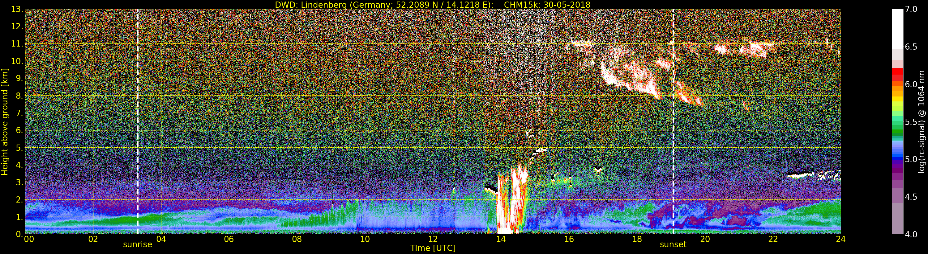Click the height axis tick '13.'
This screenshot has height=254, width=928.
[x=17, y=10]
